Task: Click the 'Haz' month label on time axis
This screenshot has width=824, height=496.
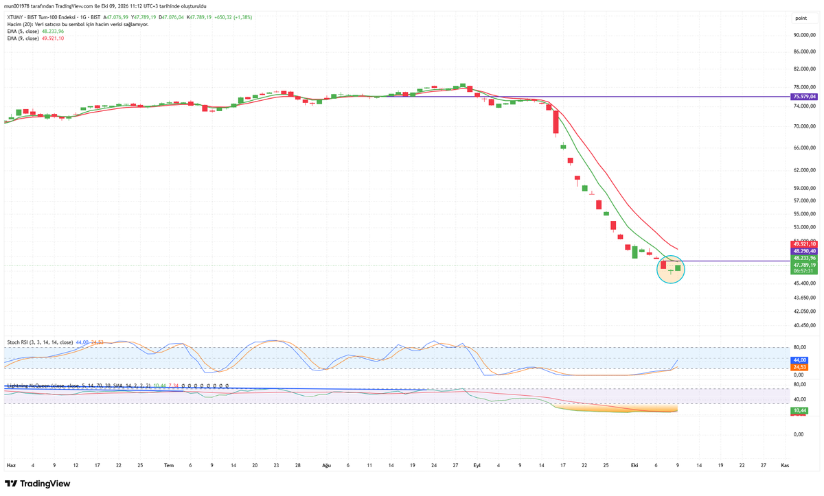Action: [x=11, y=464]
